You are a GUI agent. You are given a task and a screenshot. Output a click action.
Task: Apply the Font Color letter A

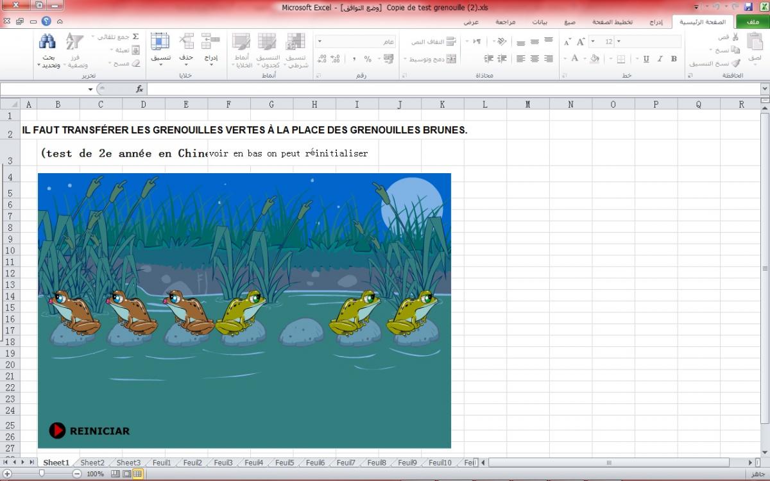pyautogui.click(x=575, y=59)
